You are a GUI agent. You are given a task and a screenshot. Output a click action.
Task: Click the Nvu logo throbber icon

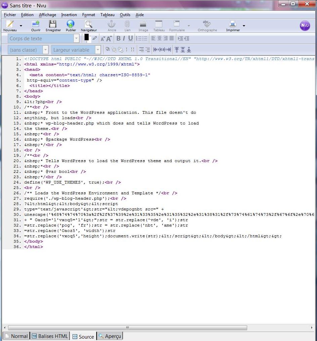(305, 26)
